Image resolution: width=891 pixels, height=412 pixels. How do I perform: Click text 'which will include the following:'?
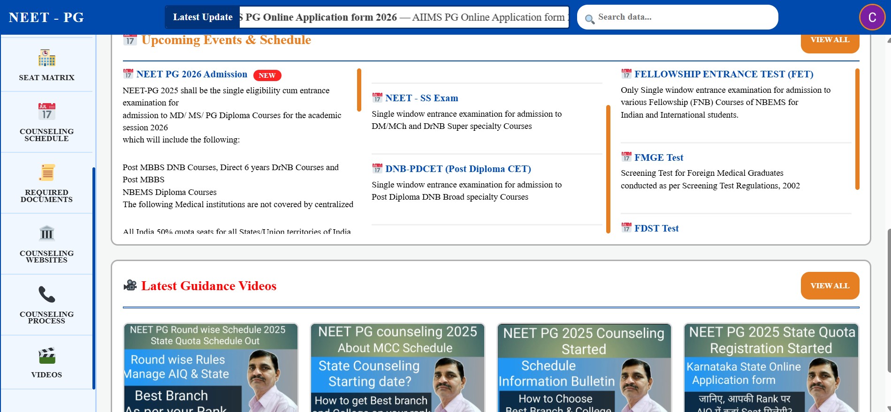tap(181, 140)
